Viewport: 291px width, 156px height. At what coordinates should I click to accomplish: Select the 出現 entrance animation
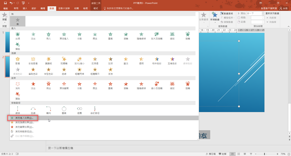pyautogui.click(x=17, y=36)
